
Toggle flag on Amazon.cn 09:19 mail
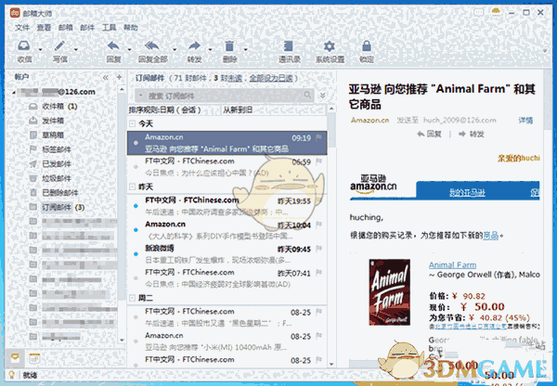click(319, 137)
